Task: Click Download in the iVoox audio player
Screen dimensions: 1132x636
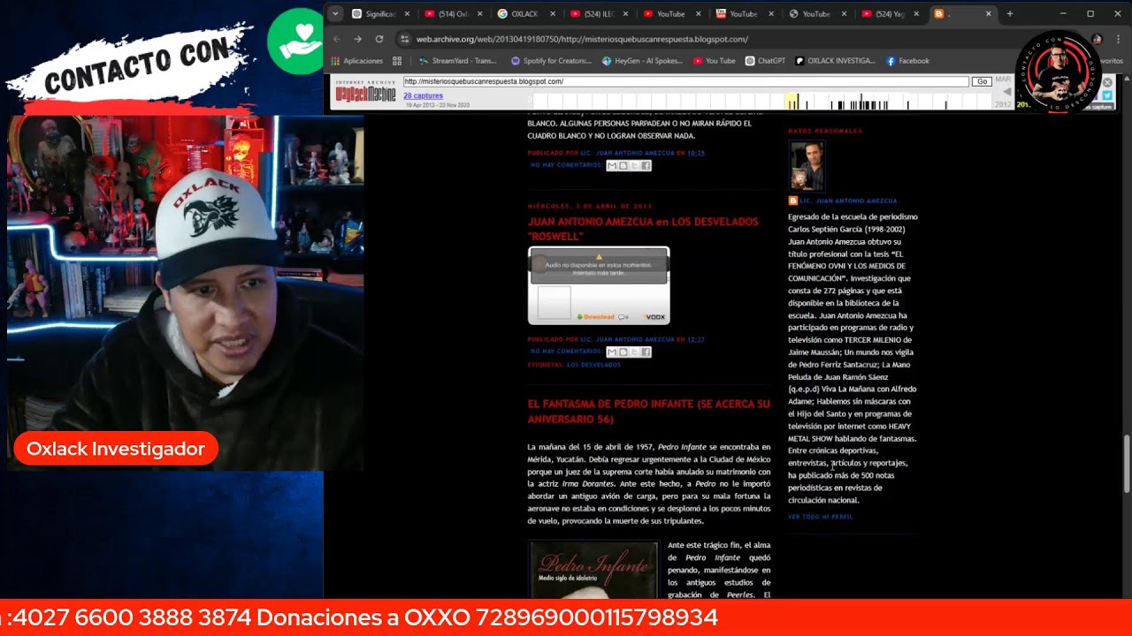Action: click(596, 316)
